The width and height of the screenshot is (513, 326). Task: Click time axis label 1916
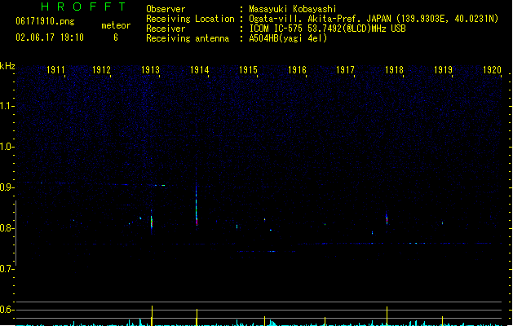coord(297,70)
